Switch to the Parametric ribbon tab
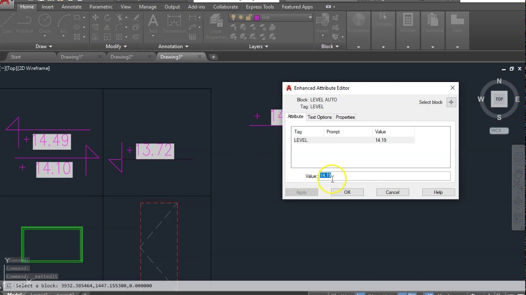The width and height of the screenshot is (526, 295). 101,7
